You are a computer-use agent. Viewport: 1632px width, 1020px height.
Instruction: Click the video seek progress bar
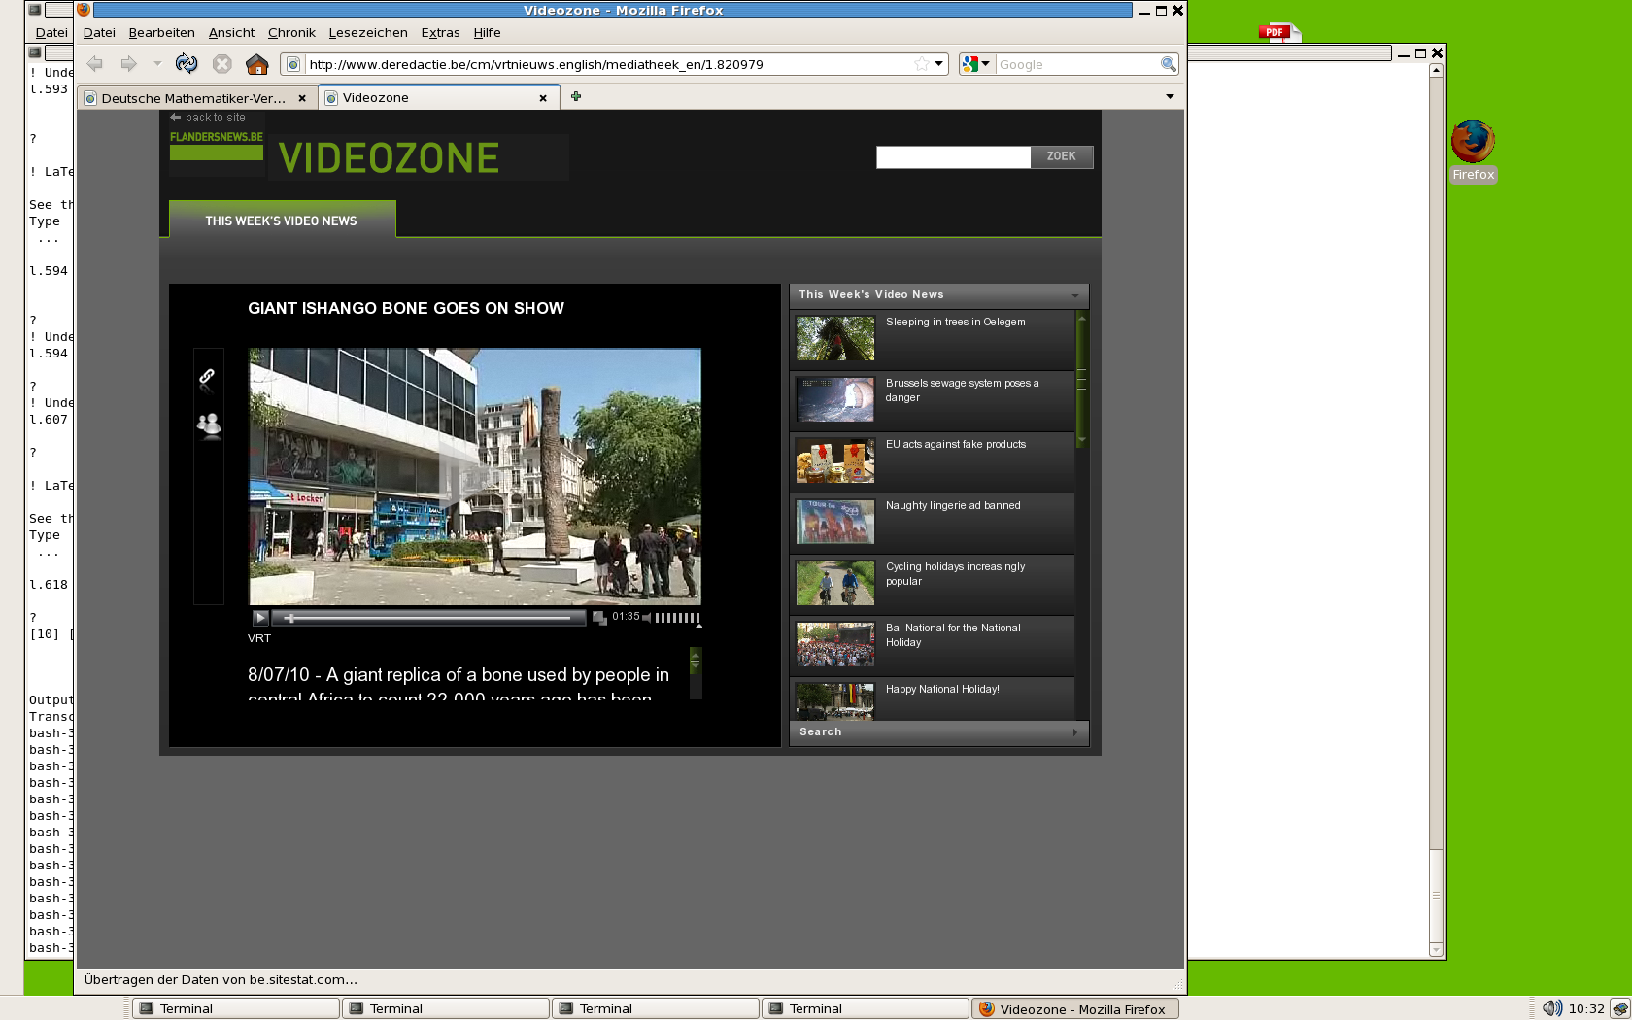point(428,618)
